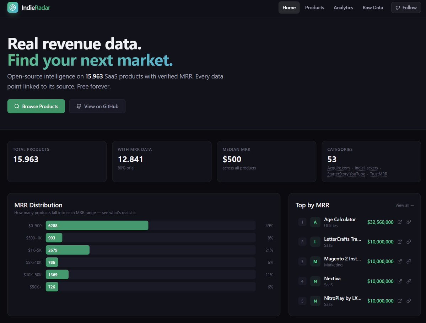
Task: Click the 21% label for $1K–5K
Action: tap(269, 250)
